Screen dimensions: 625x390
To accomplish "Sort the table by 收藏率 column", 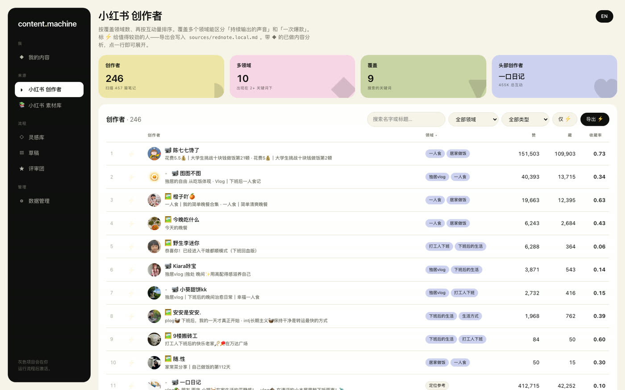I will click(x=596, y=135).
